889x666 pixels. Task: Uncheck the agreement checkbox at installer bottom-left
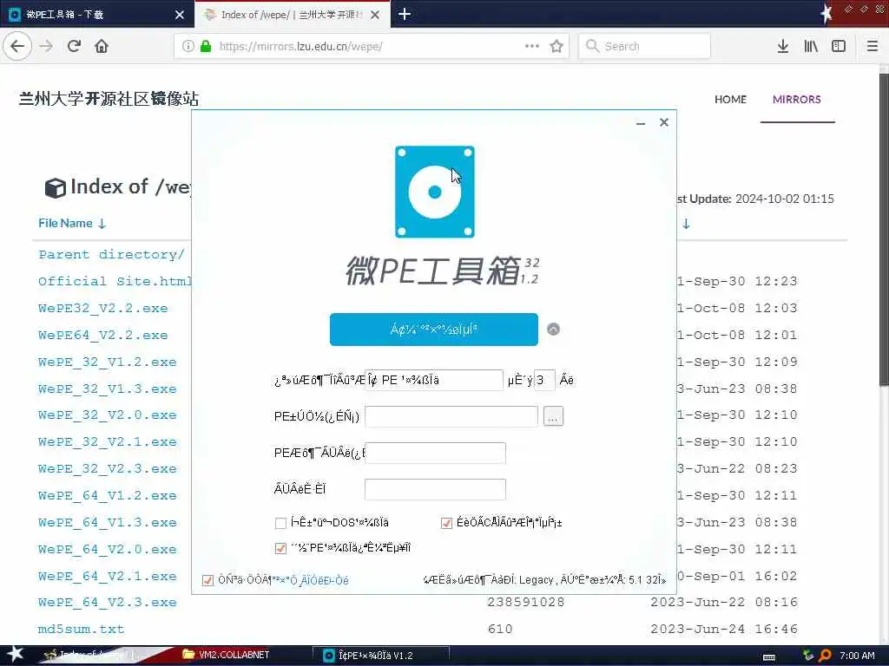(x=207, y=580)
